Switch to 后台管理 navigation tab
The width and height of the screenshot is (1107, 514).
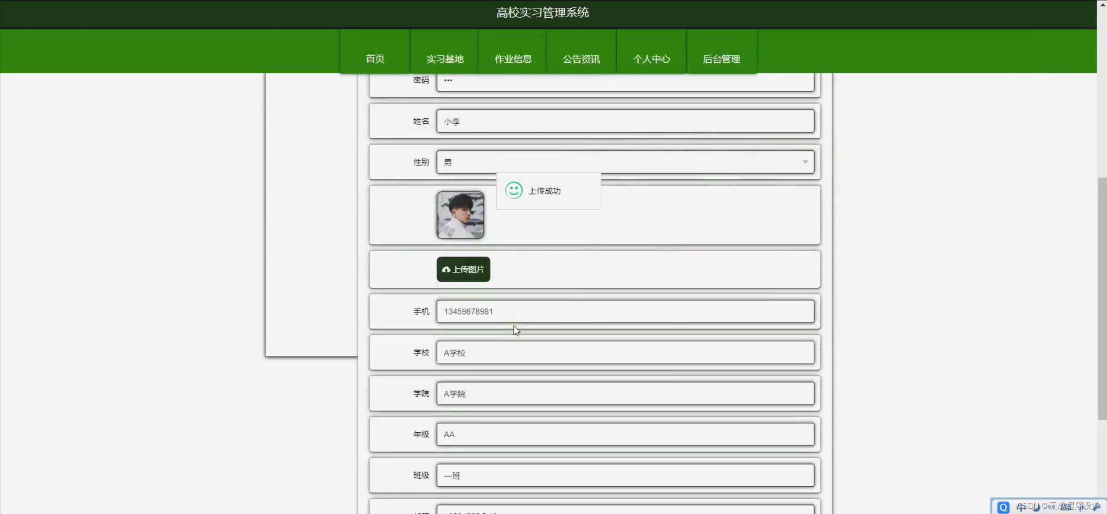click(721, 58)
